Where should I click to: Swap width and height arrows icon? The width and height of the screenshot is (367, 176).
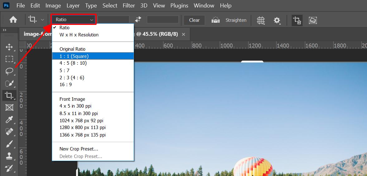tap(138, 19)
